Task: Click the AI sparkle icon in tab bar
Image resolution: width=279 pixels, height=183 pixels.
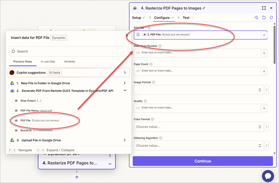Action: click(256, 18)
